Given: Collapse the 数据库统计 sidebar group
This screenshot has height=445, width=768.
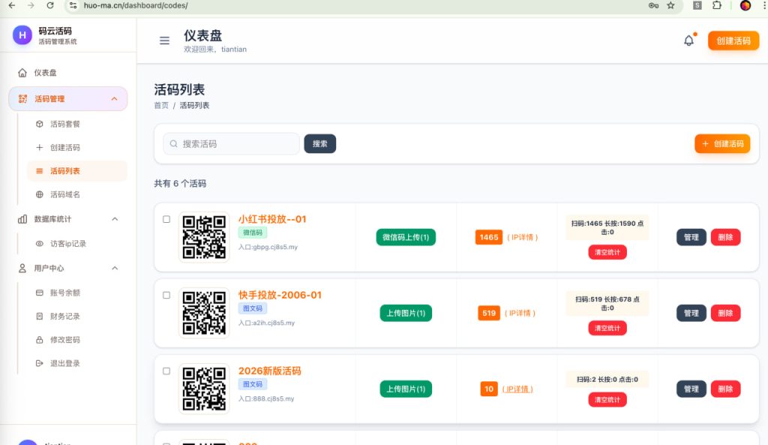Looking at the screenshot, I should (x=115, y=219).
